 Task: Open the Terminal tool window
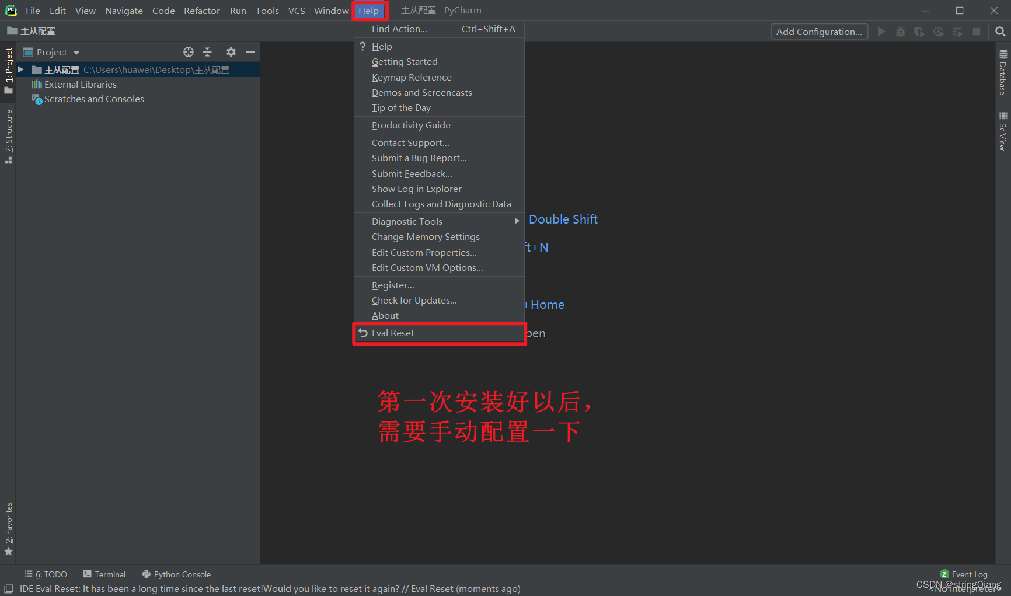click(104, 574)
